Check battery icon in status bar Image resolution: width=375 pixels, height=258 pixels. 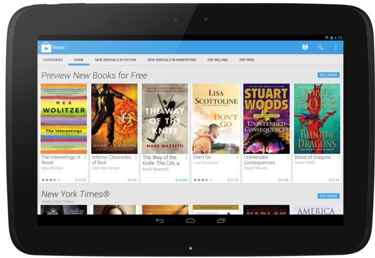(x=331, y=37)
